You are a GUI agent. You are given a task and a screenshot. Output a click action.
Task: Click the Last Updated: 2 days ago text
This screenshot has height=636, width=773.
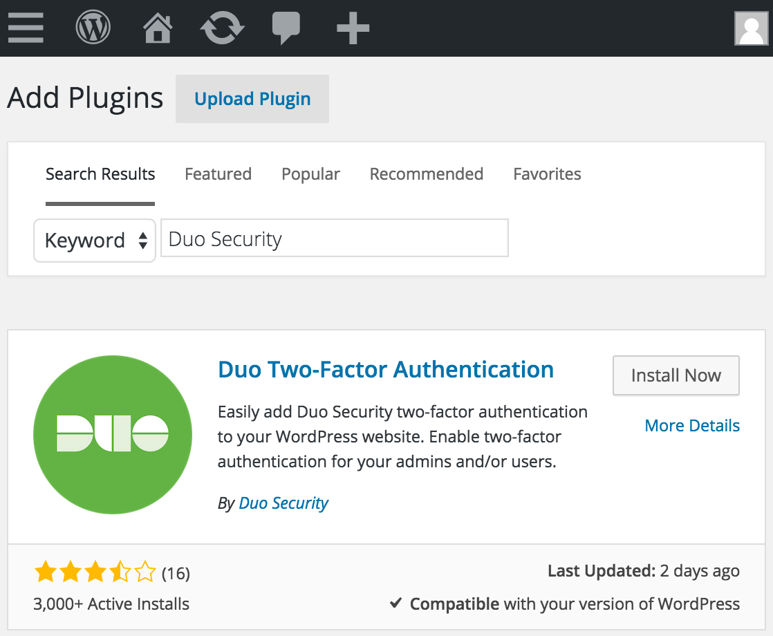tap(644, 571)
